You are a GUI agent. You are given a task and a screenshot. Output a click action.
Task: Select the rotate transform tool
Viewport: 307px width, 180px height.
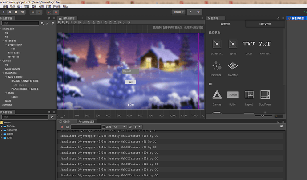coord(10,12)
